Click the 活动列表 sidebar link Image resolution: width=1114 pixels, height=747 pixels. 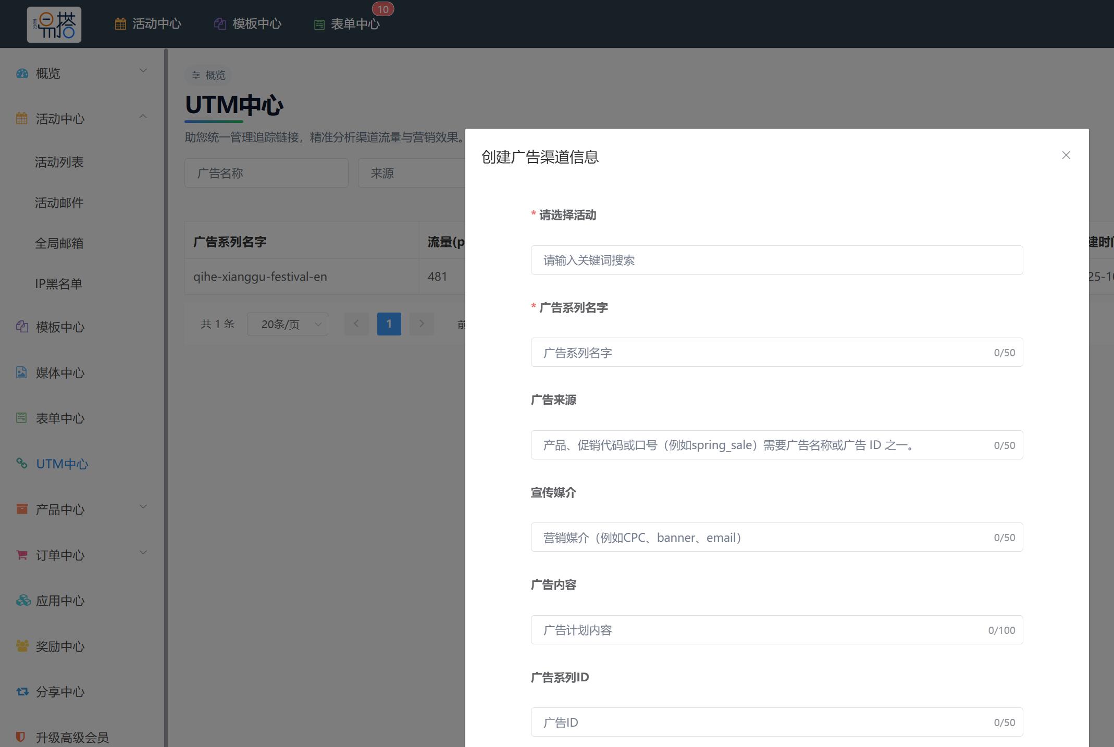coord(59,162)
